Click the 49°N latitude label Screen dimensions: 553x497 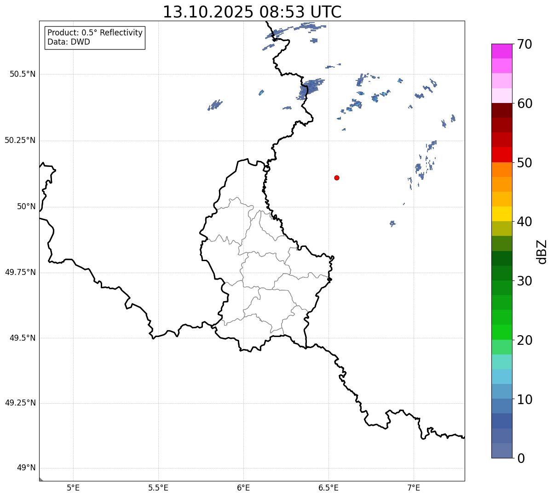pos(26,468)
